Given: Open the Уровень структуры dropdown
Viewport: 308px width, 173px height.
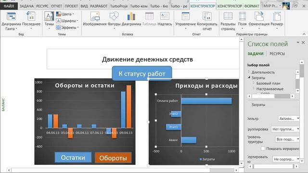Looking at the screenshot, I should (x=287, y=139).
